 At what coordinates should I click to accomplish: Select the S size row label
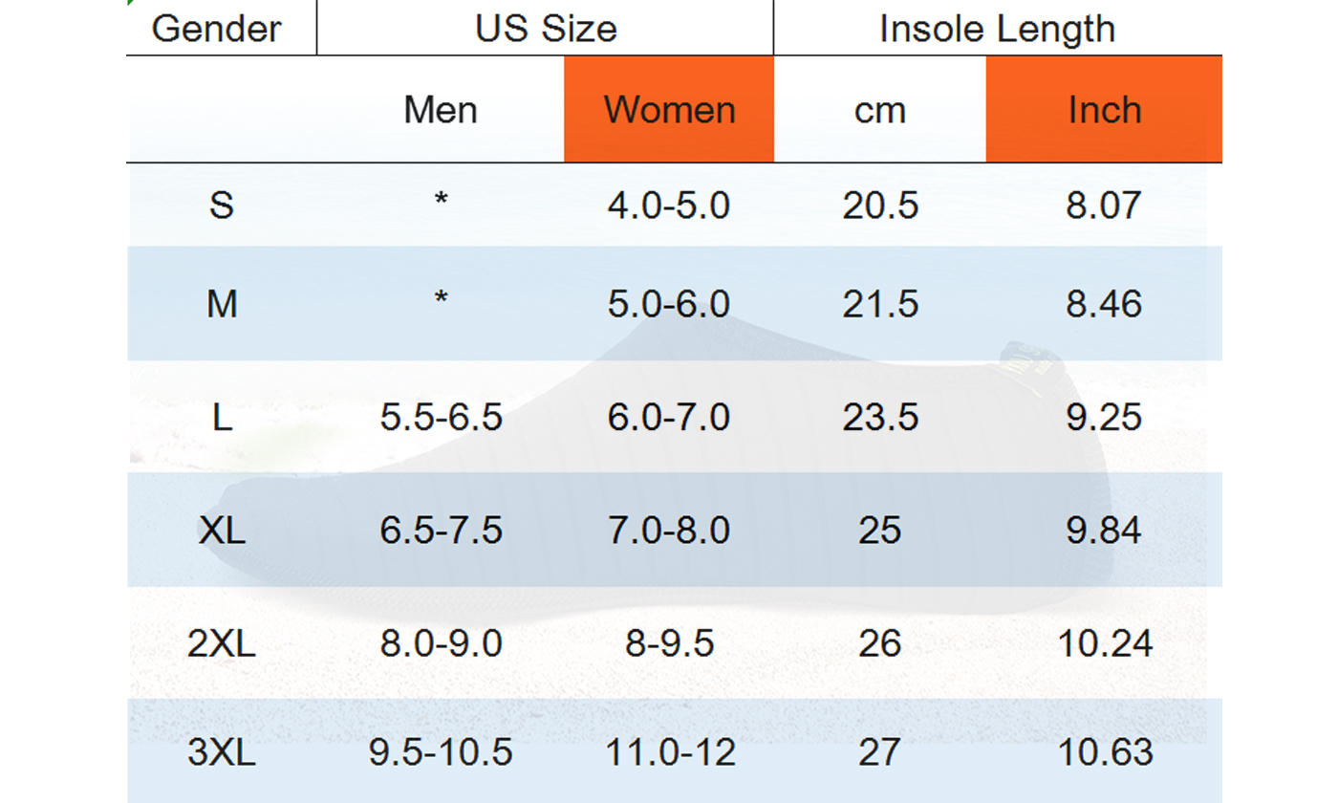pyautogui.click(x=221, y=206)
